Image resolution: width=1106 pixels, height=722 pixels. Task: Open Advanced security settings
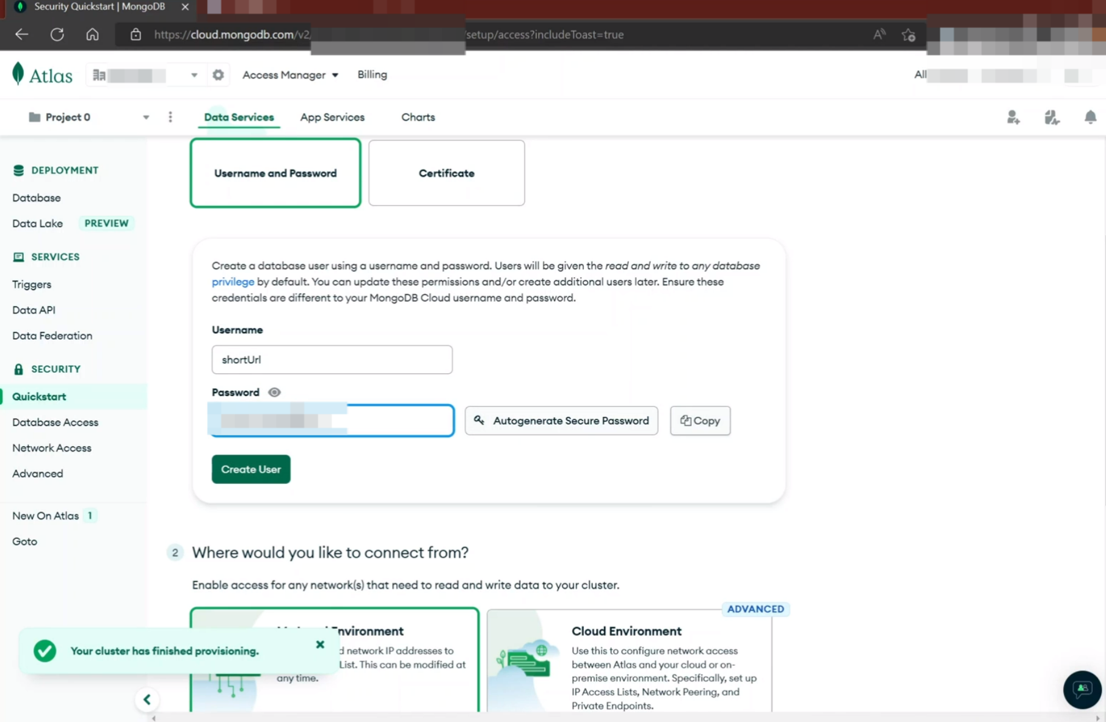[37, 474]
